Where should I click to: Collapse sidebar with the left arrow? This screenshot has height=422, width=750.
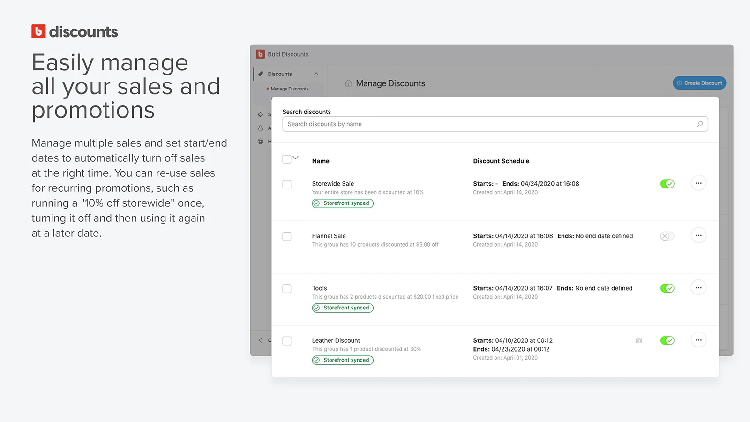click(261, 340)
